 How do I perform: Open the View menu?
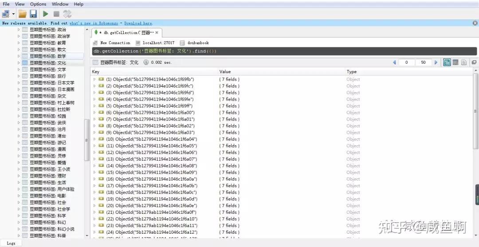pos(20,4)
